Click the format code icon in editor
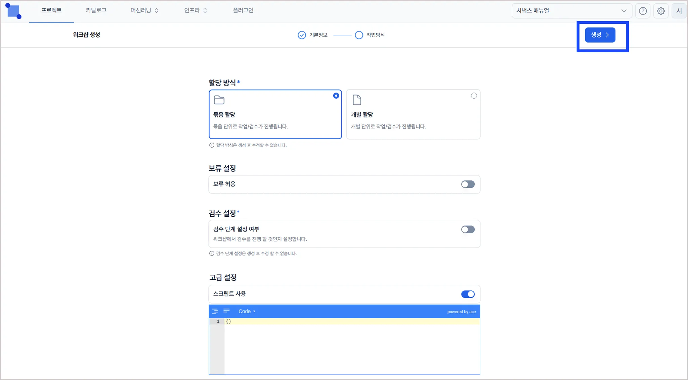This screenshot has width=688, height=380. [215, 311]
